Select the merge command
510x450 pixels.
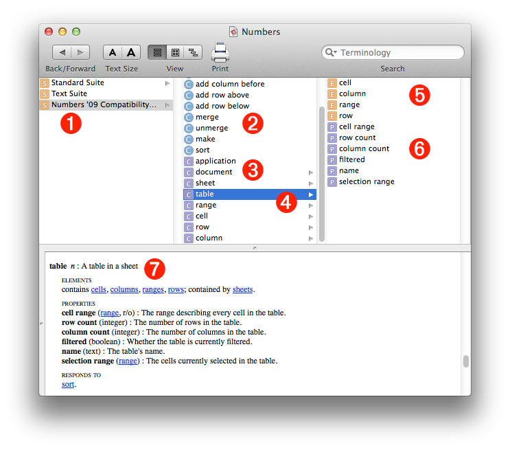(249, 117)
